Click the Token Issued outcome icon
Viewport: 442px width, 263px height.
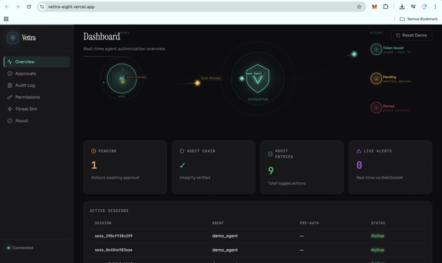376,49
